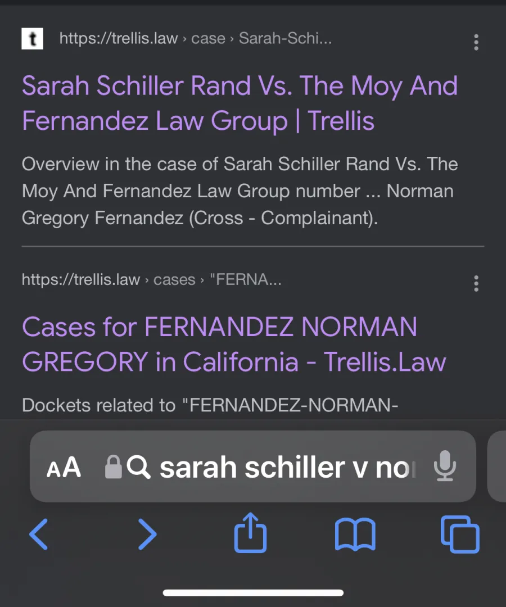Open the AA page settings menu
506x607 pixels.
point(64,467)
